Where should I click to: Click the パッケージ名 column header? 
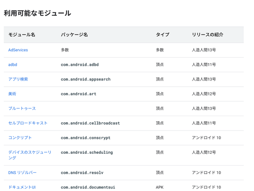[74, 35]
